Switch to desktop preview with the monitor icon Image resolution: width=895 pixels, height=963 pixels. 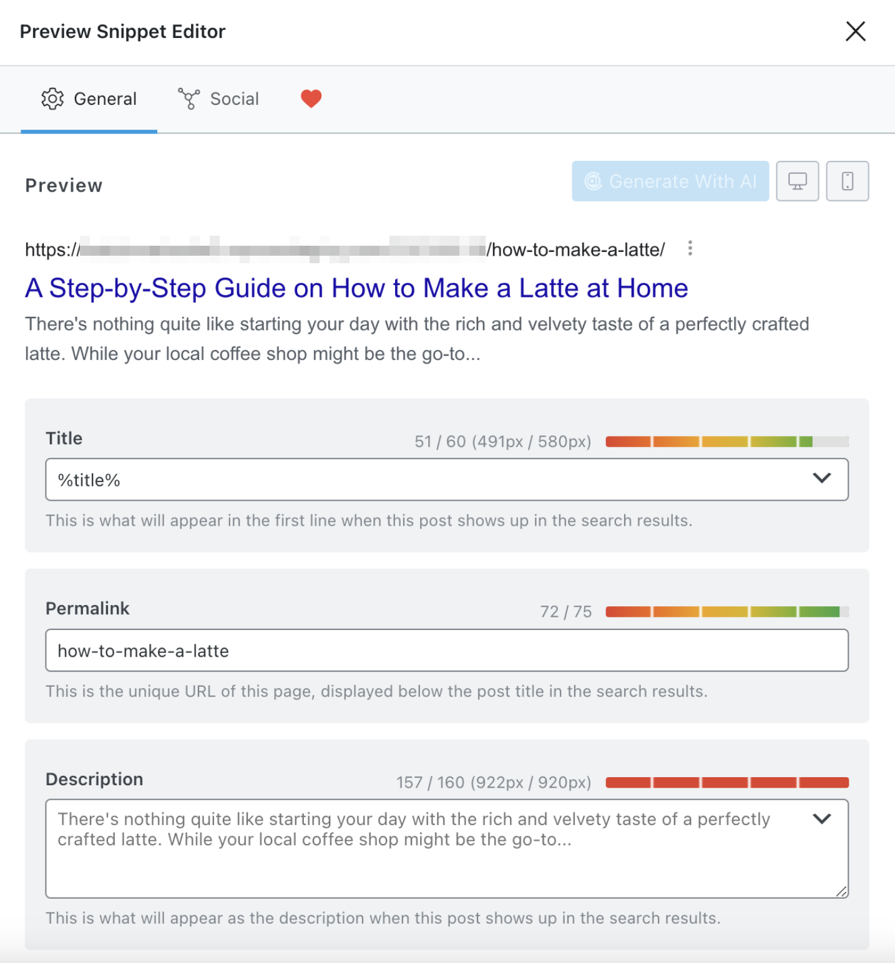pyautogui.click(x=798, y=181)
